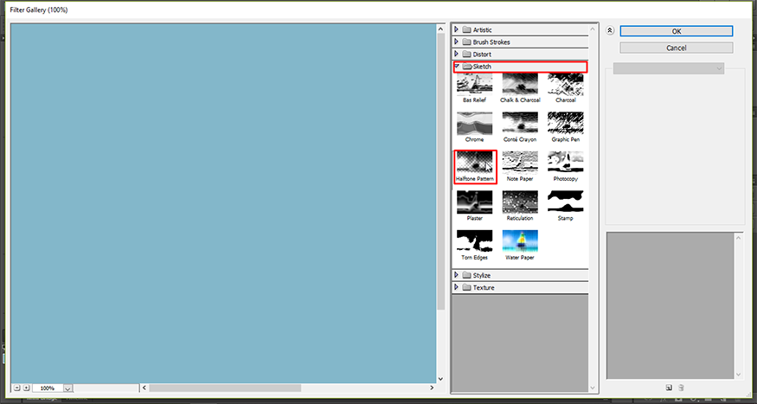Open the zoom percentage dropdown arrow
The width and height of the screenshot is (757, 404).
(x=67, y=388)
